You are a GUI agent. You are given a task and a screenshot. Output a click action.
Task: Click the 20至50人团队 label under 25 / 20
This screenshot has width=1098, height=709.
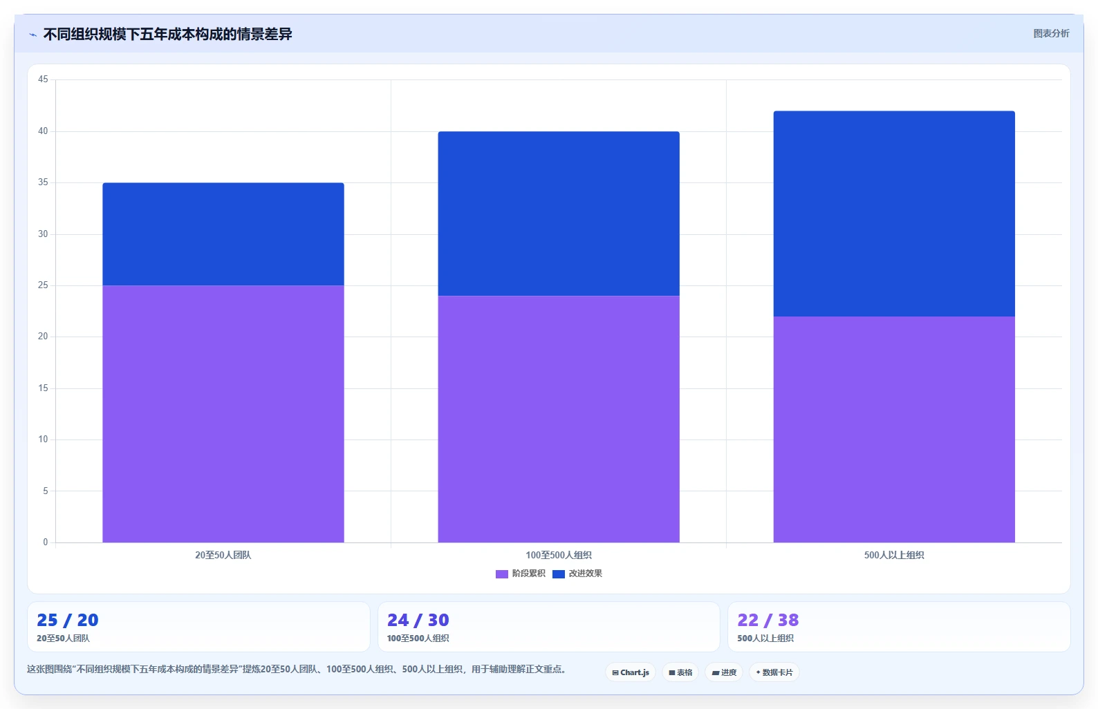63,639
